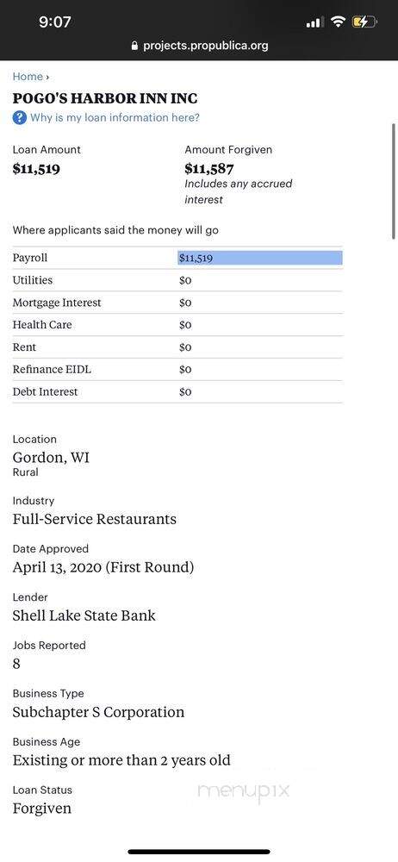Click the Payroll row label
This screenshot has width=398, height=862.
30,258
